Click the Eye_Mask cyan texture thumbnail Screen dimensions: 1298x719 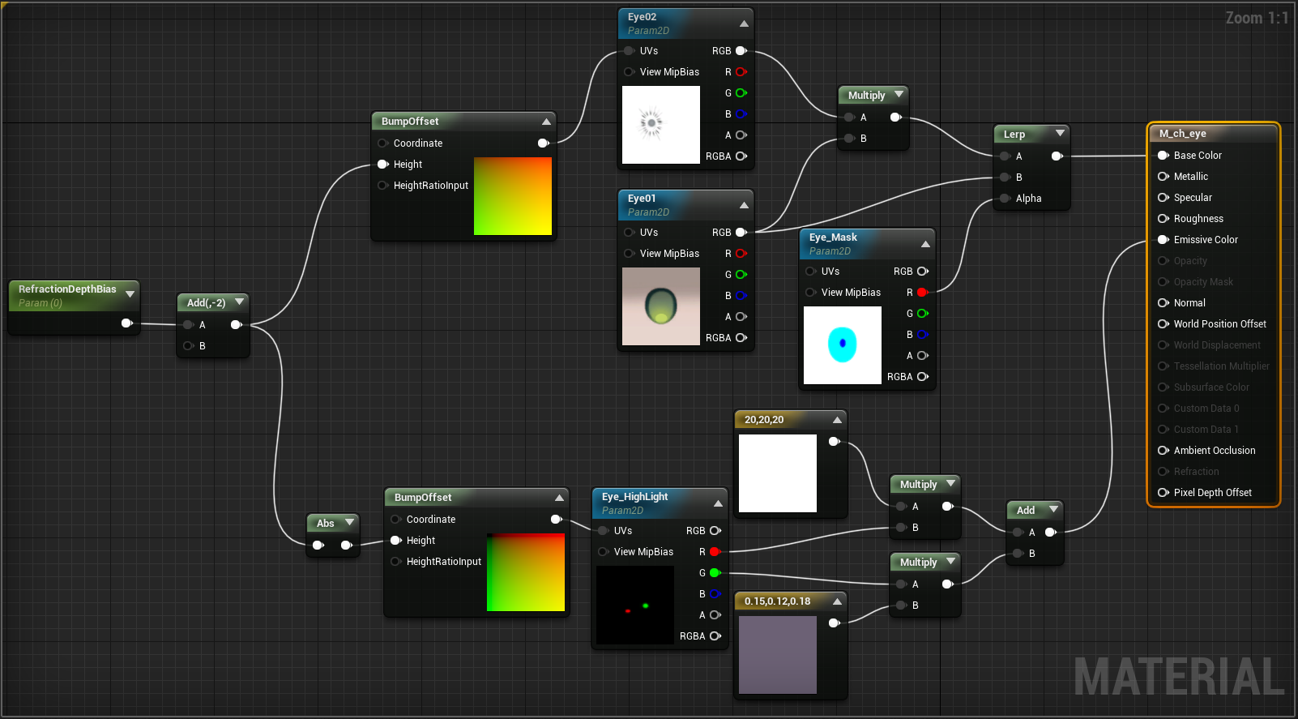pos(843,345)
